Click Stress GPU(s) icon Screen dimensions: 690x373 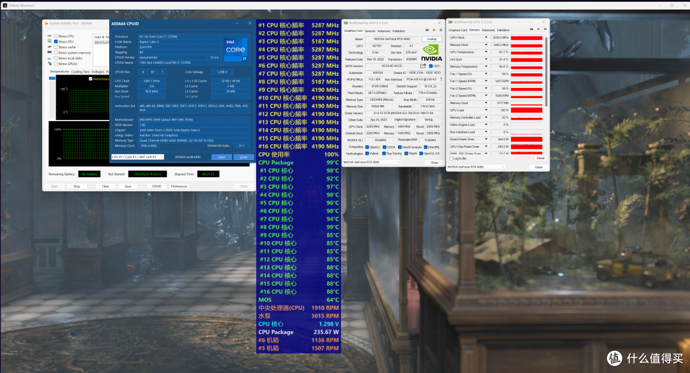[x=50, y=64]
